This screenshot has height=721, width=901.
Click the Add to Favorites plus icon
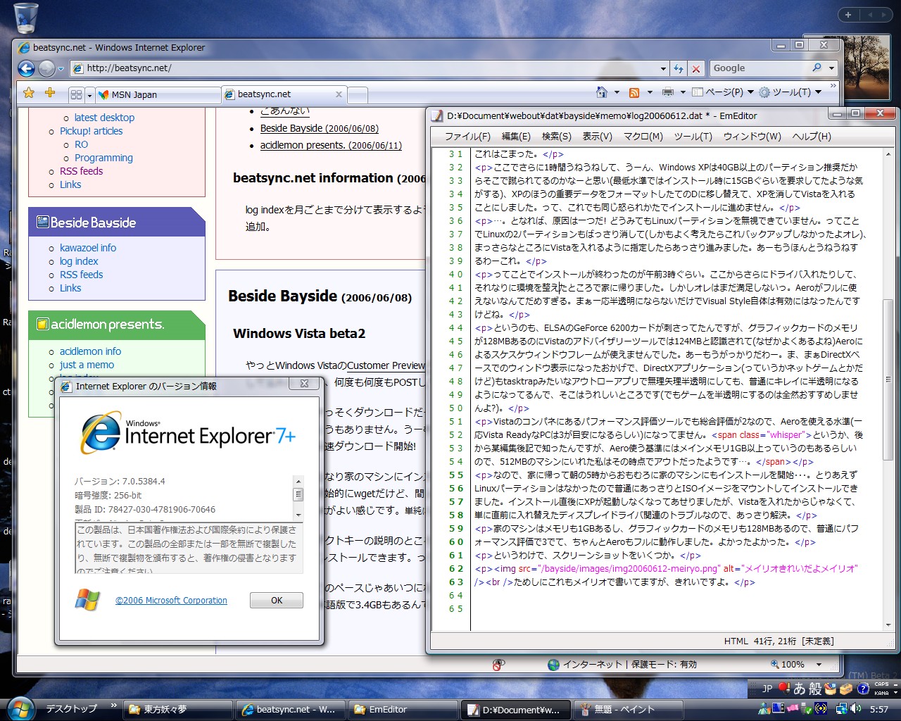pyautogui.click(x=50, y=93)
